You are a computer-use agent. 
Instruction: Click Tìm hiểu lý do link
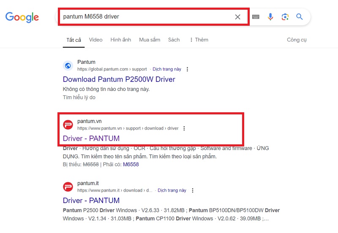click(x=79, y=98)
